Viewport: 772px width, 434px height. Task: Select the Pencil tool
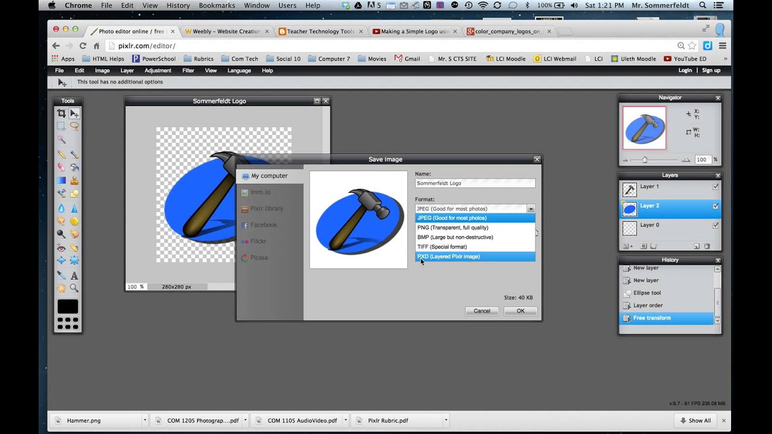click(61, 155)
